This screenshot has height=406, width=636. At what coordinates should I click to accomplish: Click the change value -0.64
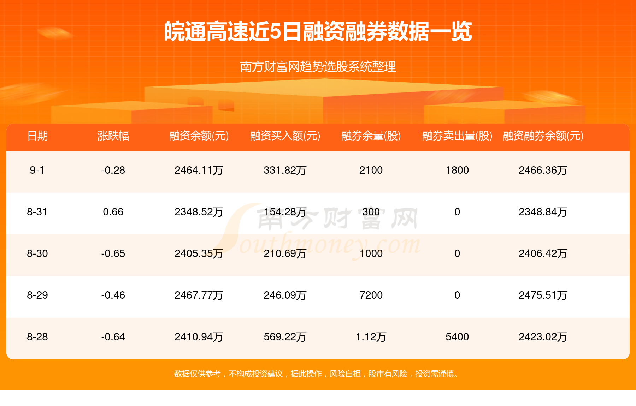(x=113, y=337)
